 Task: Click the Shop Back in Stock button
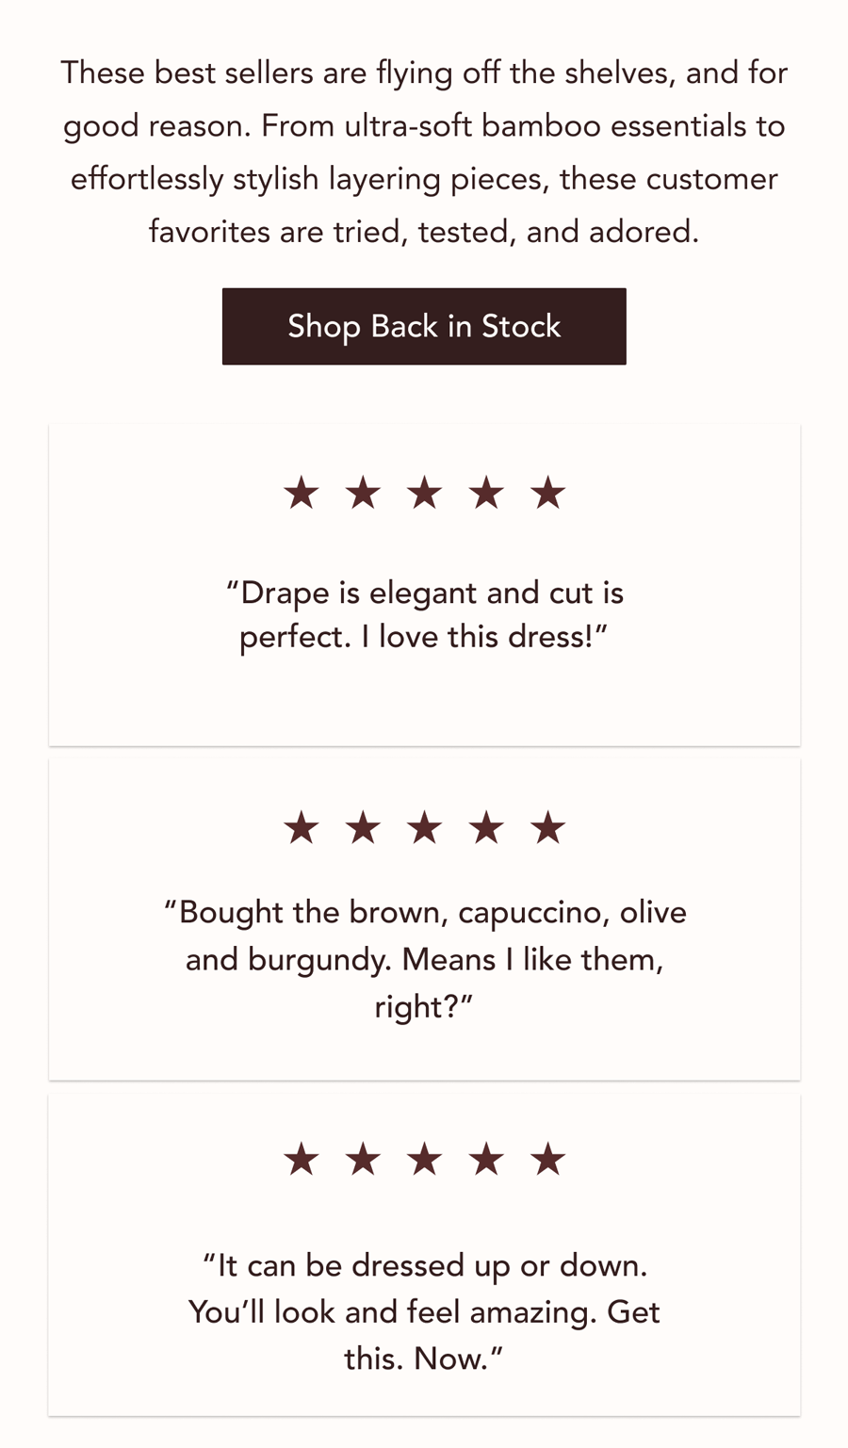424,326
